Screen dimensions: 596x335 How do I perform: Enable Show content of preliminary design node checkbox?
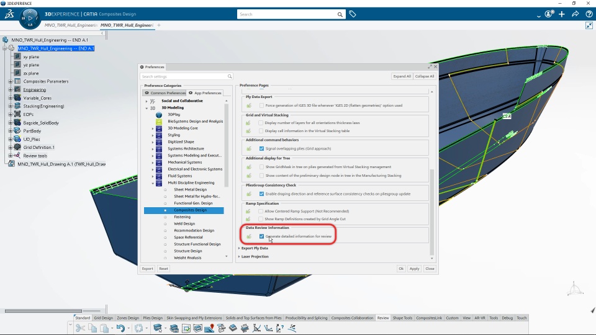261,176
